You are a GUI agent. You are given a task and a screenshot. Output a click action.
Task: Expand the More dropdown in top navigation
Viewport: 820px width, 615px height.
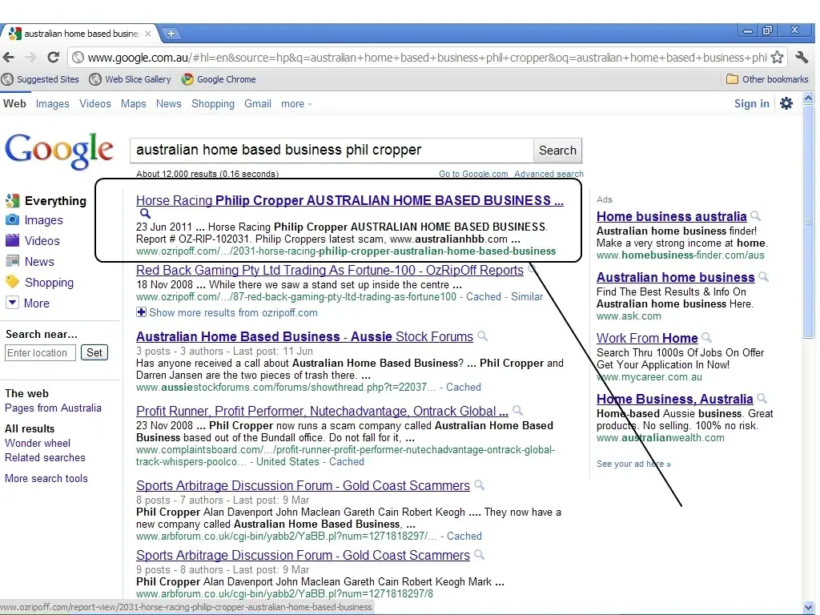[296, 104]
